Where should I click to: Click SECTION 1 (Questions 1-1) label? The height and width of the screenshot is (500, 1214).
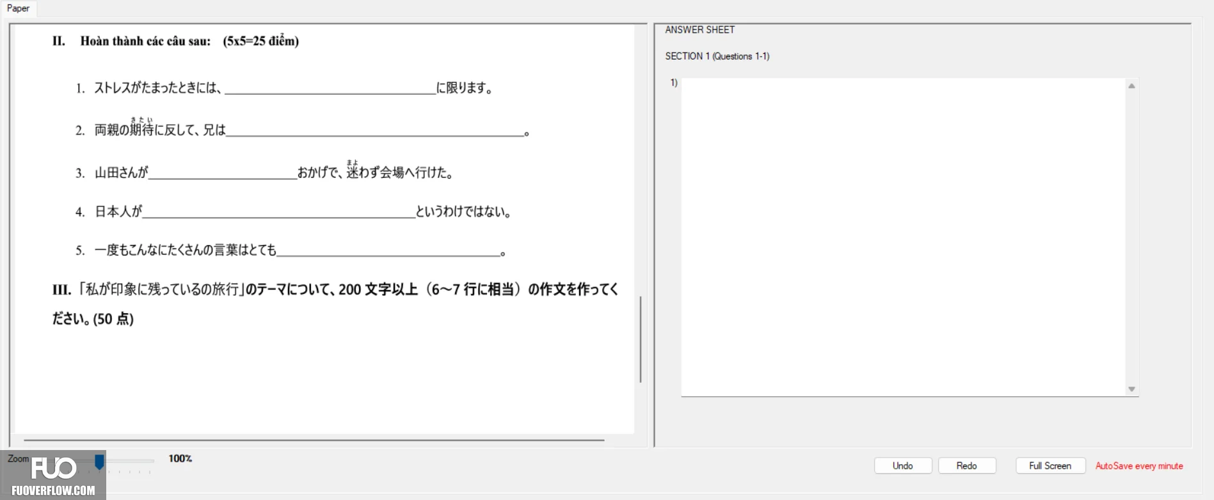pyautogui.click(x=717, y=56)
